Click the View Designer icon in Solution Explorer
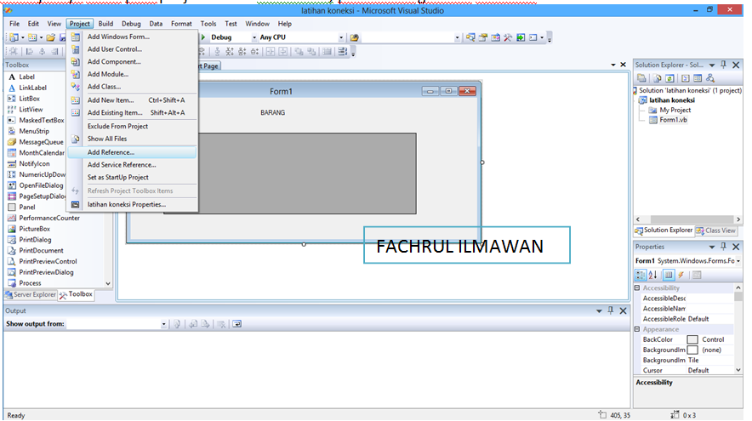 [x=698, y=78]
